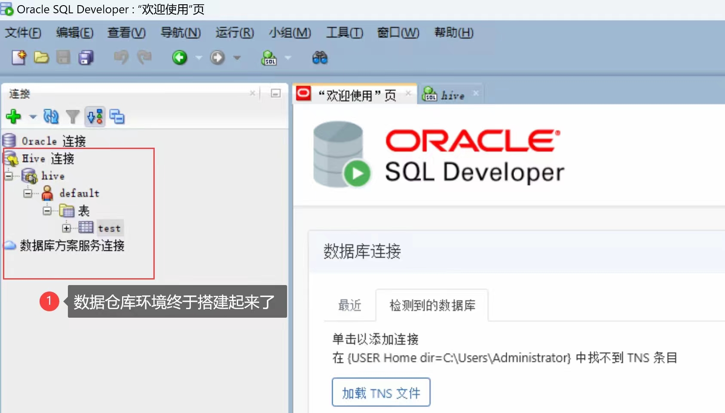Screen dimensions: 725x413
Task: Click the 数据库连接 section heading
Action: [x=362, y=251]
